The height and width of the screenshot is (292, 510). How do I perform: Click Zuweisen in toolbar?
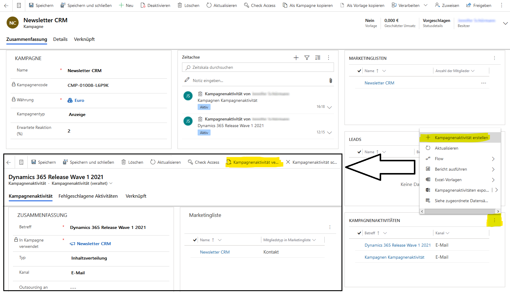(447, 5)
